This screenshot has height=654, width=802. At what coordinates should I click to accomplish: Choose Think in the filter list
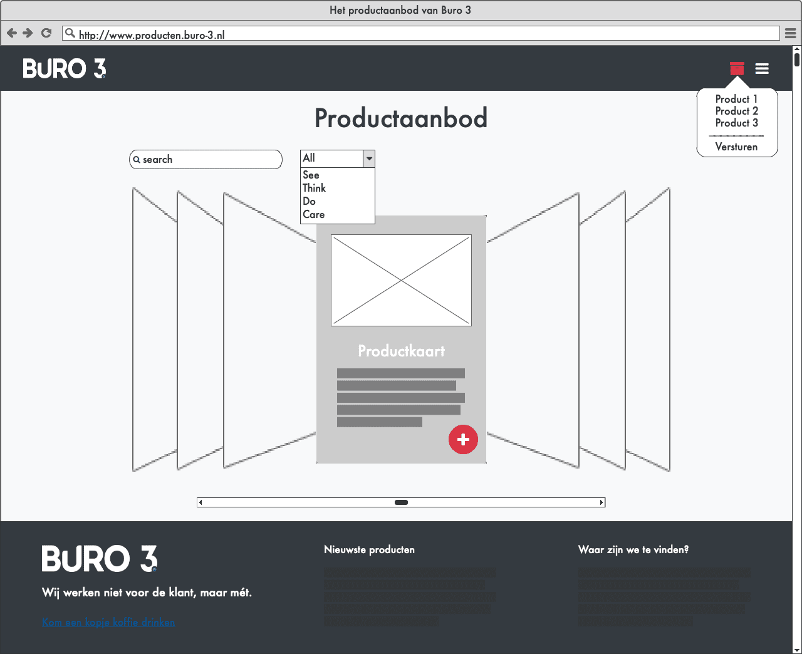point(315,189)
